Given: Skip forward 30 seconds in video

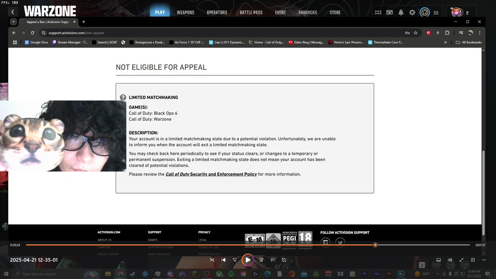Looking at the screenshot, I should coord(261,260).
